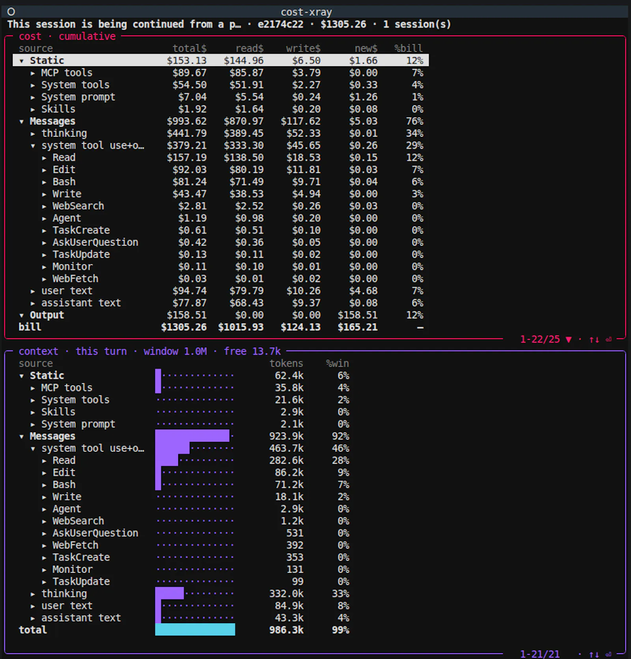This screenshot has height=659, width=631.
Task: Expand the Bash row costing $81.24
Action: pyautogui.click(x=44, y=182)
